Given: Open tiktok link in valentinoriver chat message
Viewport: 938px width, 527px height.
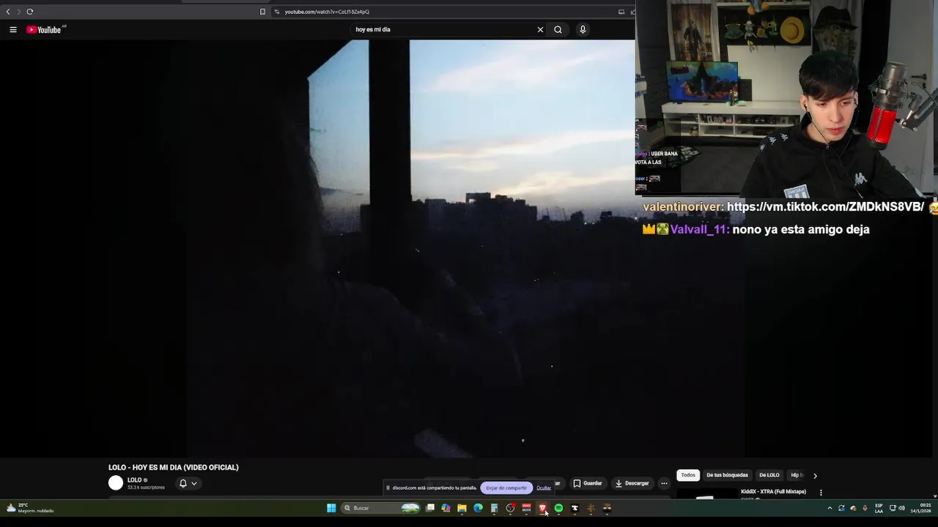Looking at the screenshot, I should click(825, 207).
